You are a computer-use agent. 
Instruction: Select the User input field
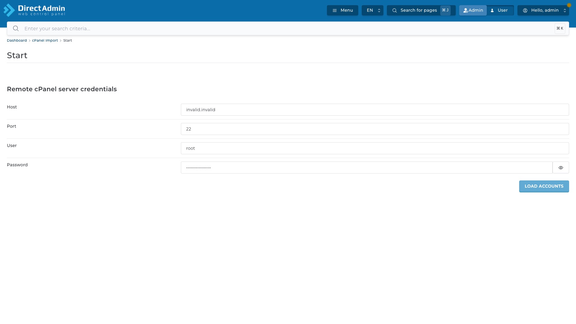(375, 148)
